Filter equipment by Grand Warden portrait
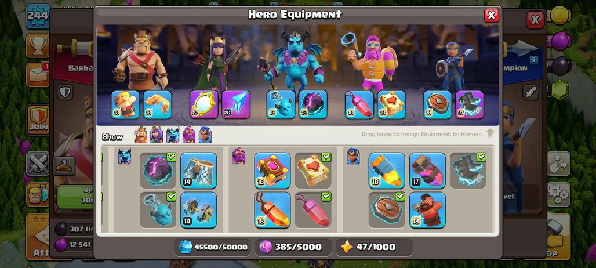596x268 pixels. (x=189, y=135)
